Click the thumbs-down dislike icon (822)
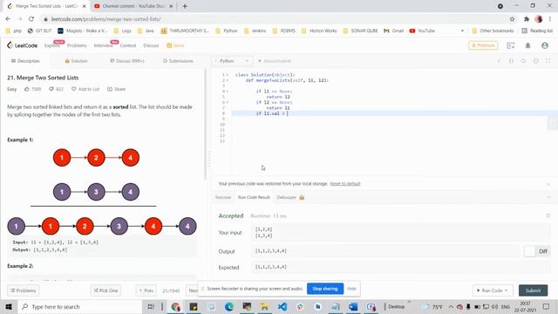 51,89
